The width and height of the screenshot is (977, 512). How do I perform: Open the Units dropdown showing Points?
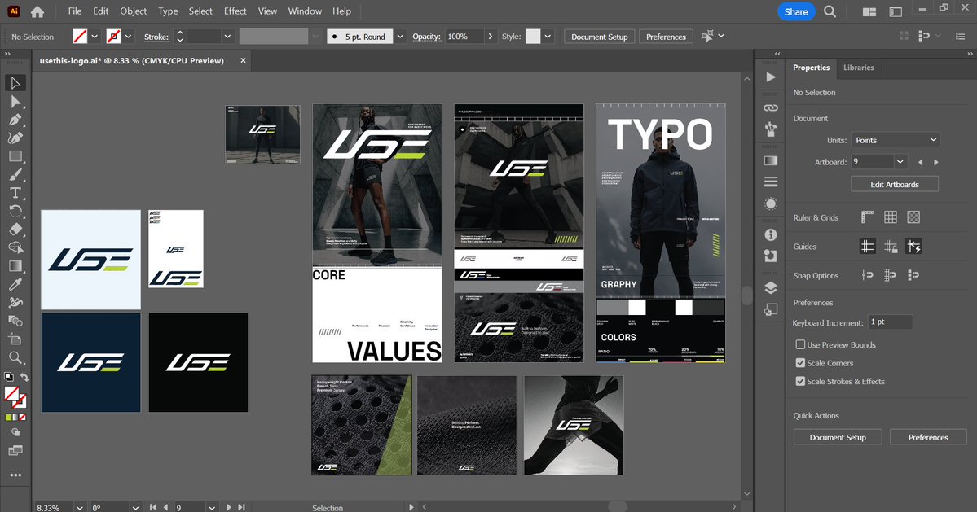coord(896,140)
